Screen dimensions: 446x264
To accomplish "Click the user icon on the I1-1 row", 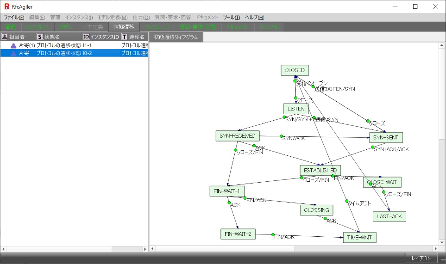I will 13,45.
